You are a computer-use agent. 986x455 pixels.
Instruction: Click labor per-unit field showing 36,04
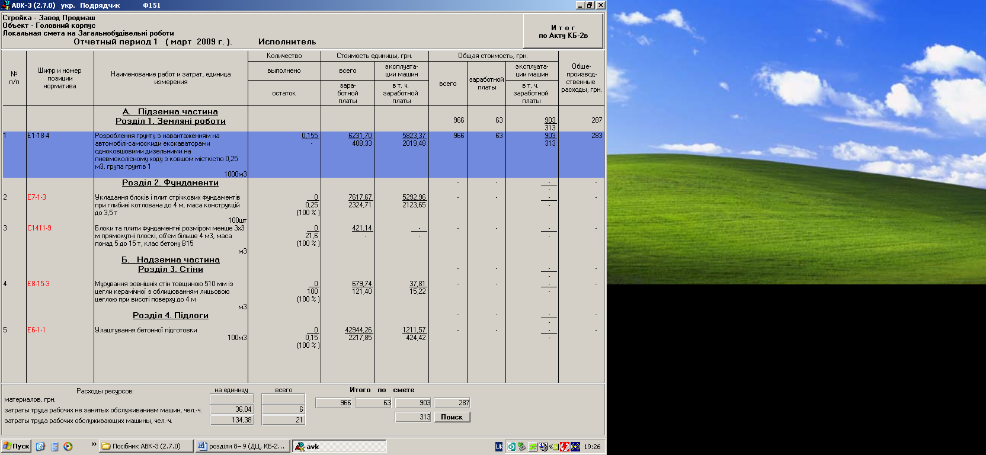[x=232, y=409]
